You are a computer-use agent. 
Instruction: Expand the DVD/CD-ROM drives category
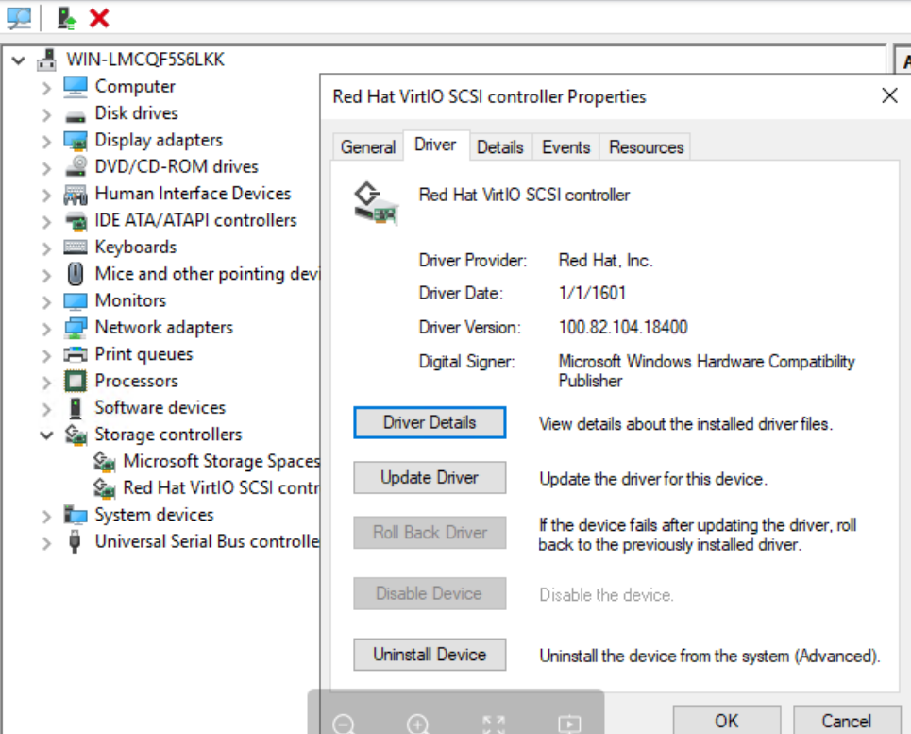click(x=46, y=168)
